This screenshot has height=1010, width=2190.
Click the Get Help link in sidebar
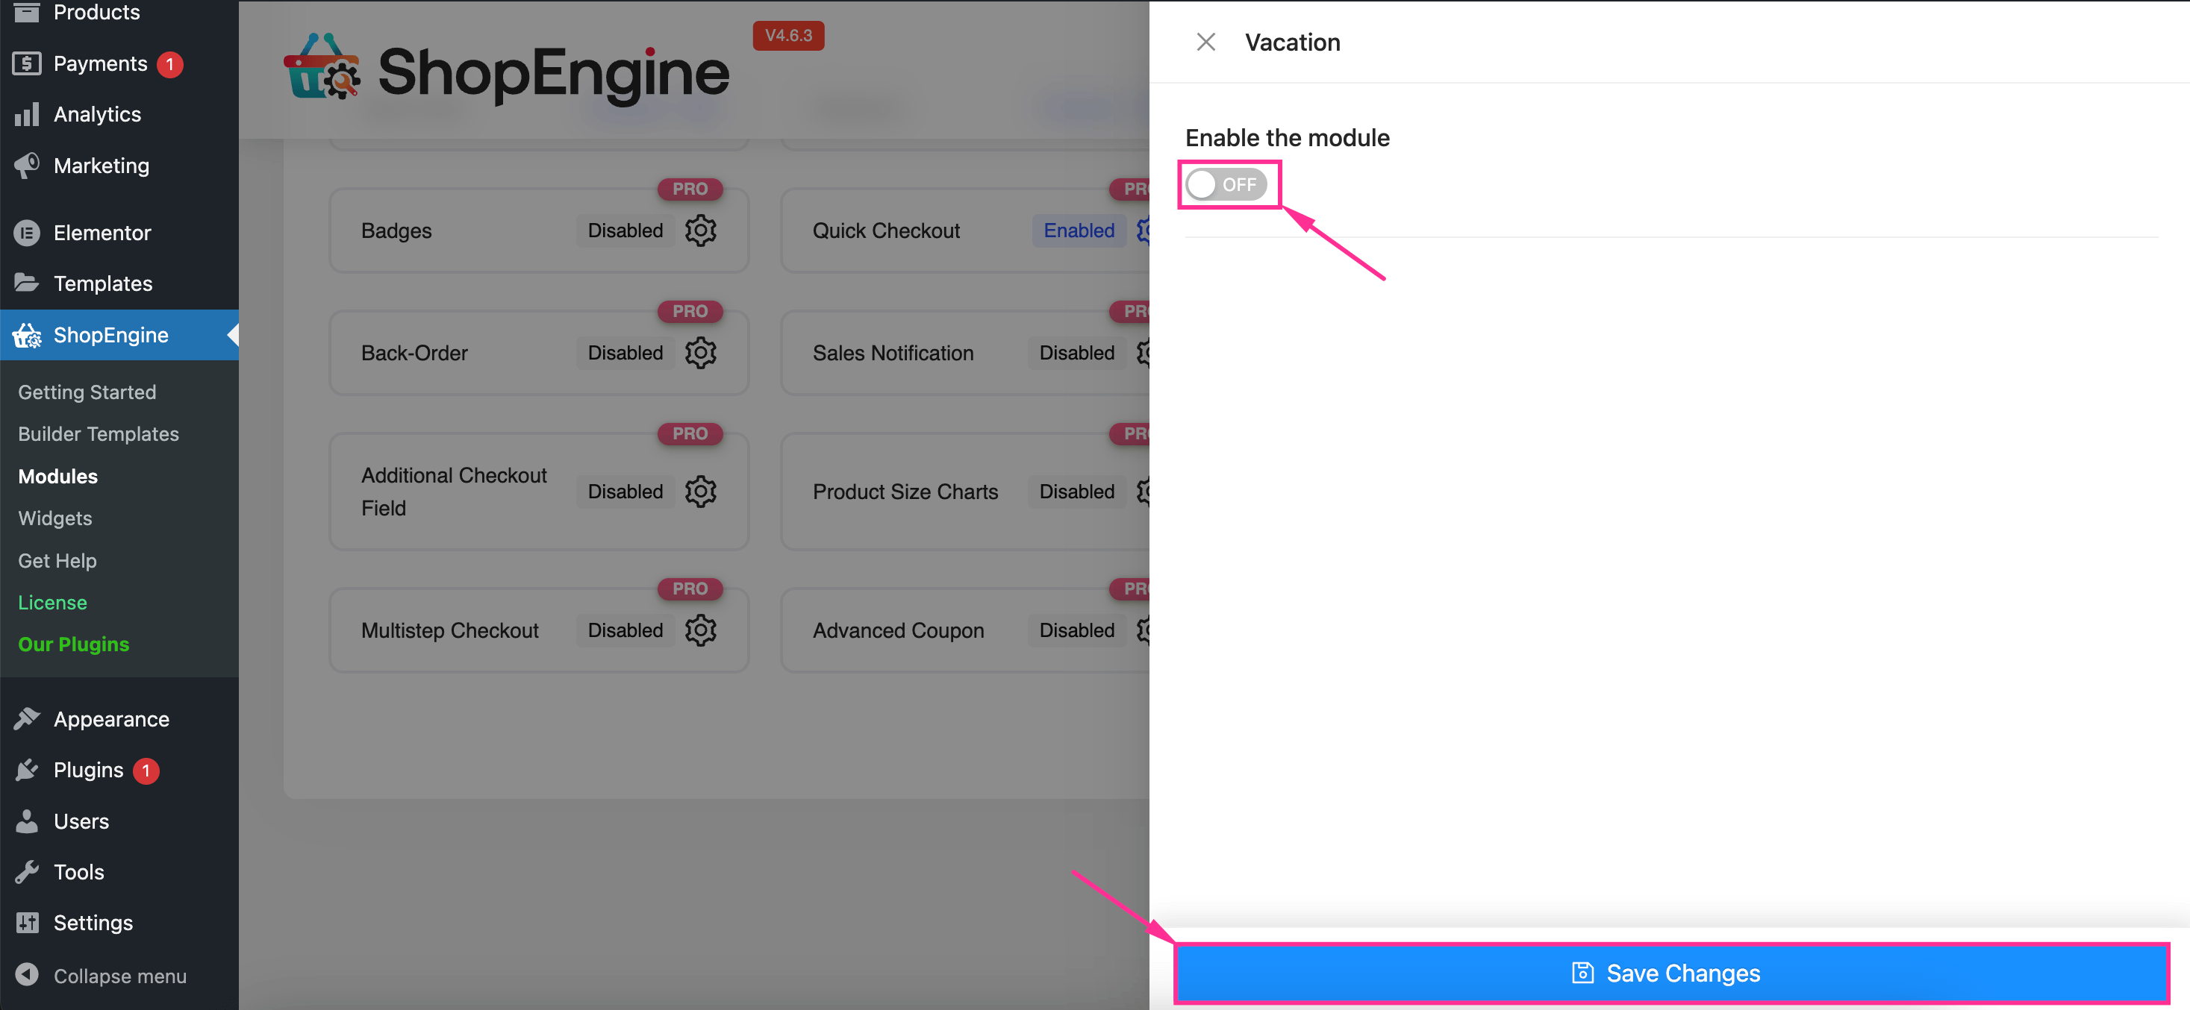[57, 561]
